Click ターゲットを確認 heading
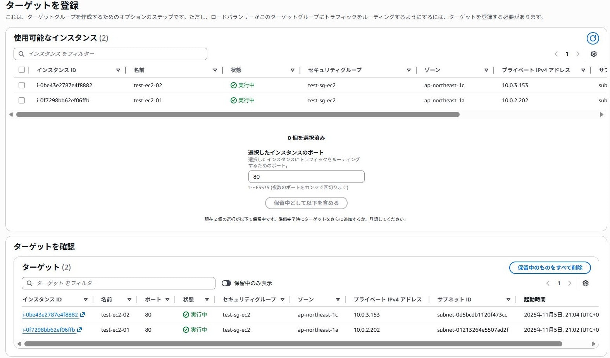610x358 pixels. click(x=44, y=247)
